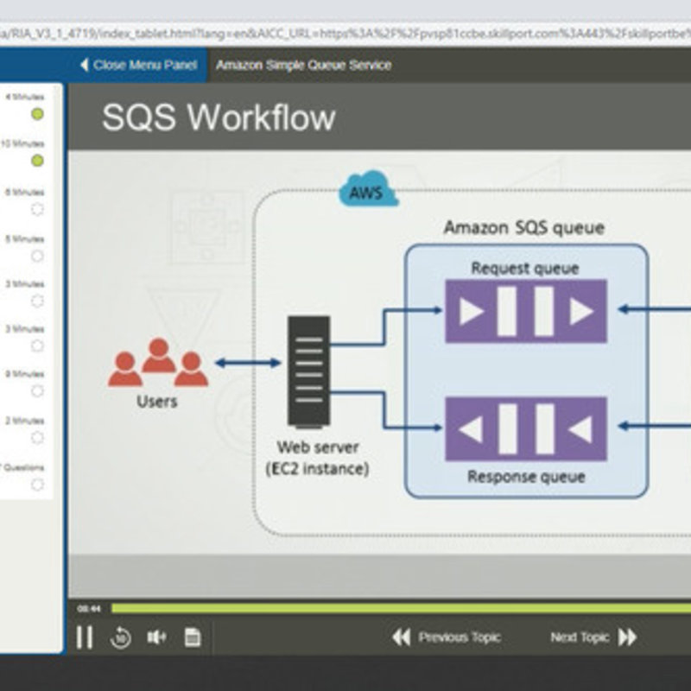The width and height of the screenshot is (691, 691).
Task: Click the Request queue purple graphic
Action: pyautogui.click(x=525, y=311)
